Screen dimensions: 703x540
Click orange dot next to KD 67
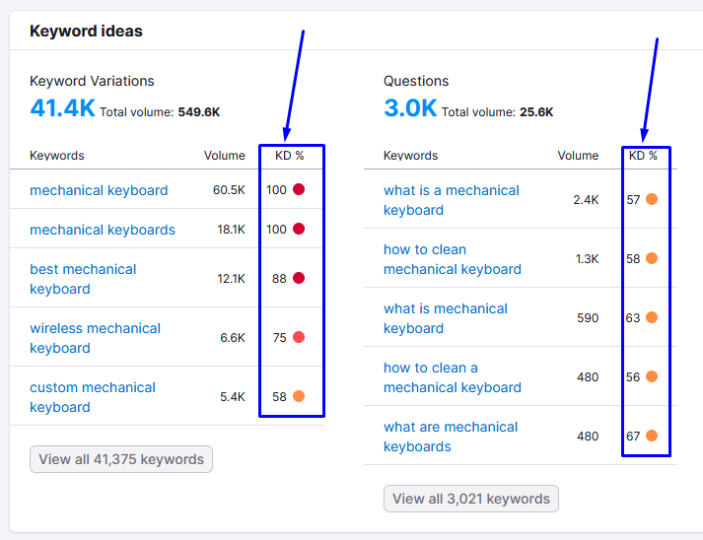(x=652, y=436)
